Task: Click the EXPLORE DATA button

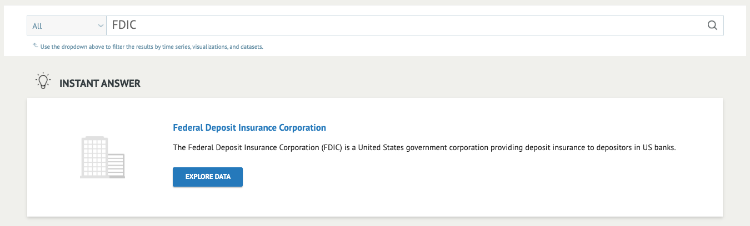Action: click(208, 177)
